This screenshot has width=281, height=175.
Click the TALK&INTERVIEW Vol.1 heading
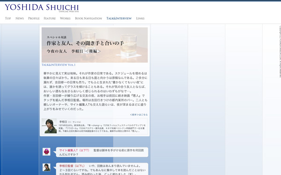59,65
